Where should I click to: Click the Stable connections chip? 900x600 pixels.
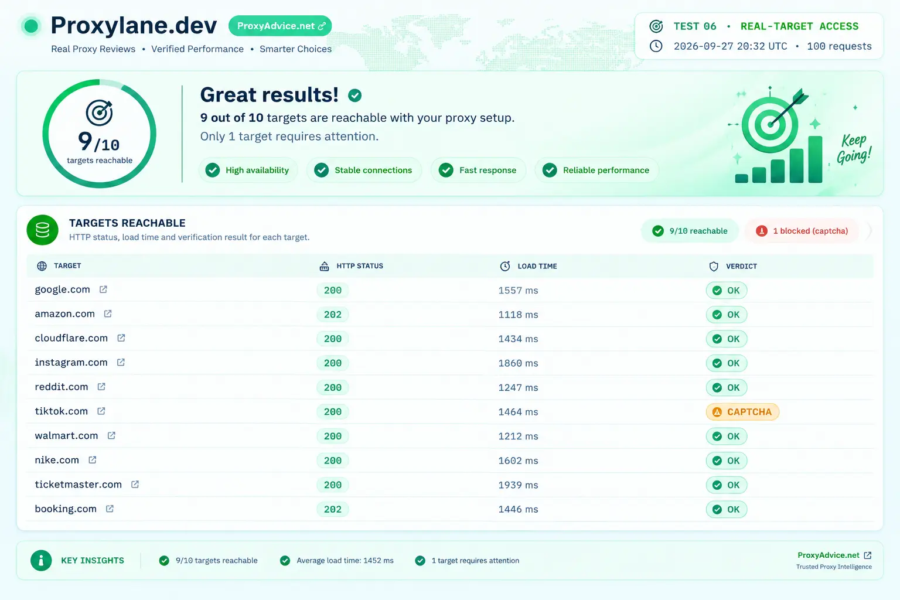click(x=364, y=170)
